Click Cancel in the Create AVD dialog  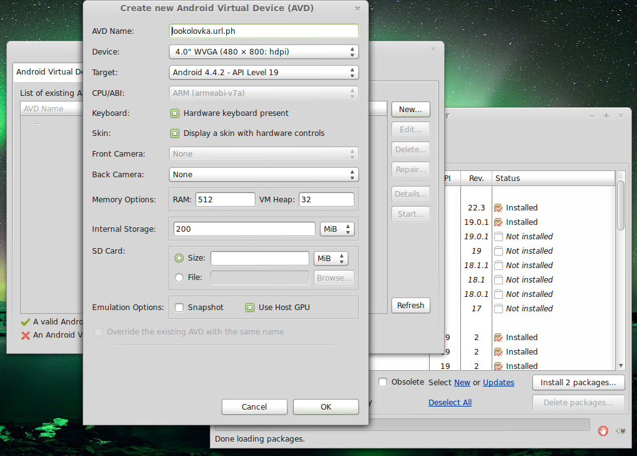coord(254,407)
